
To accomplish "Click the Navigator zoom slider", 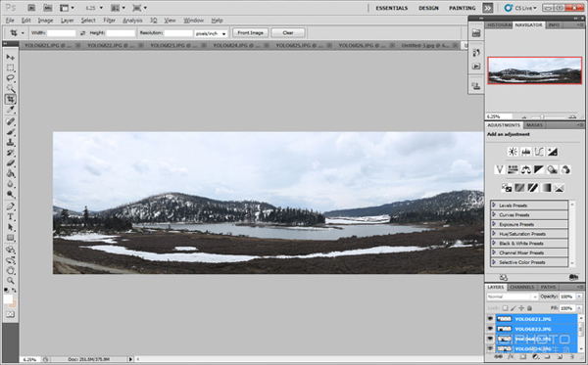I will point(542,116).
